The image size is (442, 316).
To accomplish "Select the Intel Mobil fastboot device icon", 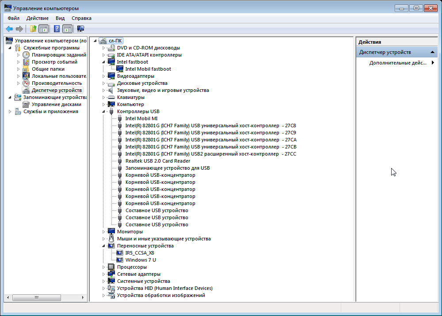I will (x=120, y=69).
